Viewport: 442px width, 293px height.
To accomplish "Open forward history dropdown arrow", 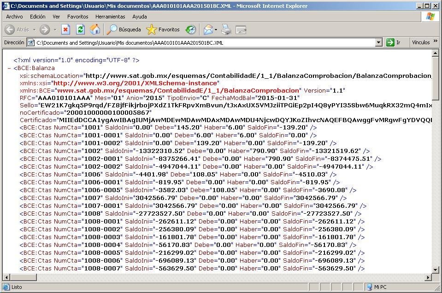I will [x=55, y=29].
